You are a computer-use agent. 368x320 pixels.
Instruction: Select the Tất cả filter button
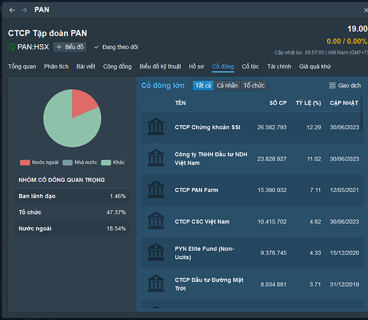[204, 86]
